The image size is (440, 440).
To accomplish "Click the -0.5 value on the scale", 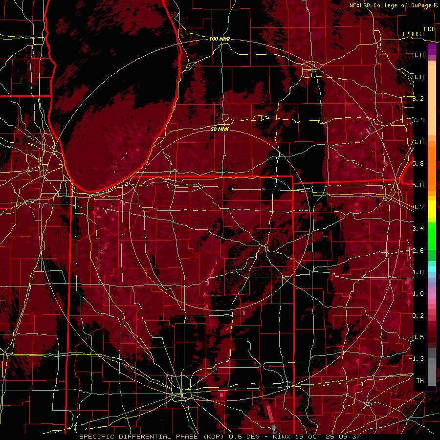I will [x=417, y=337].
